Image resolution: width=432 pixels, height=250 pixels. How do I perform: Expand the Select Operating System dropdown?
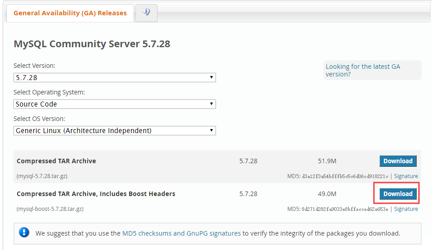click(115, 104)
